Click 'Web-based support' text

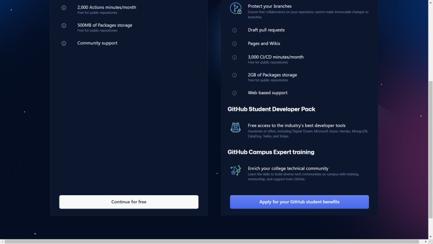(x=268, y=93)
